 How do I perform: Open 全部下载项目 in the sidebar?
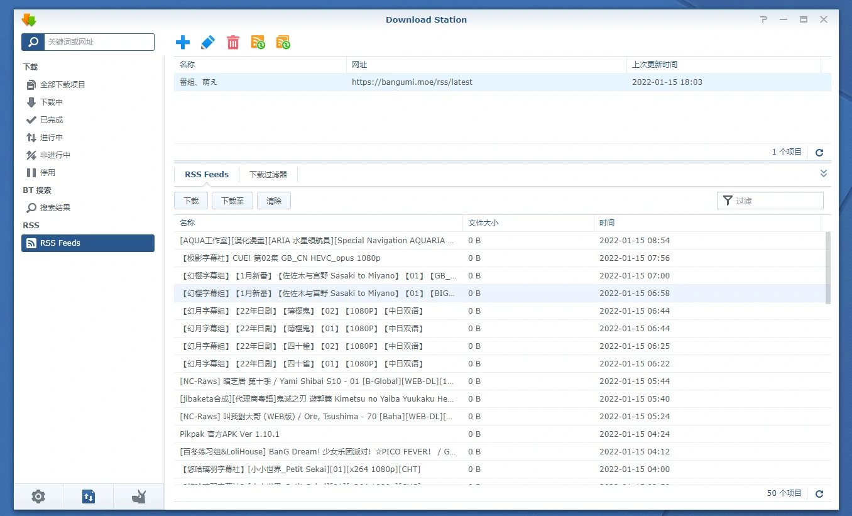(63, 85)
